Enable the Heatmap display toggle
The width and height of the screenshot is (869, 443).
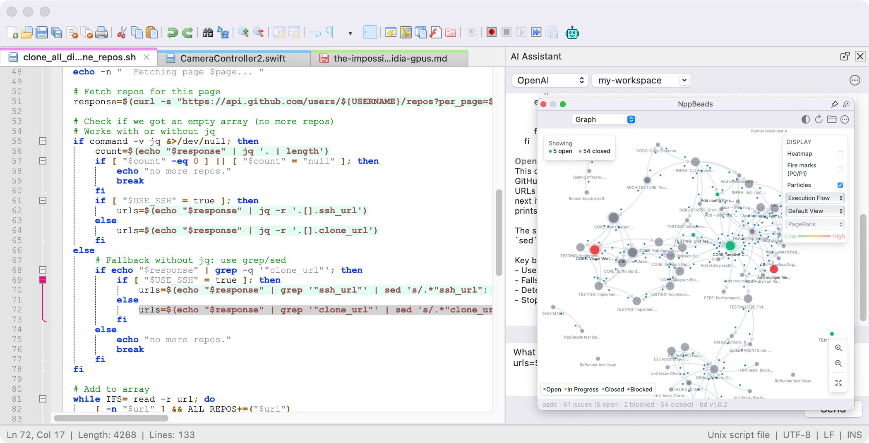point(840,153)
